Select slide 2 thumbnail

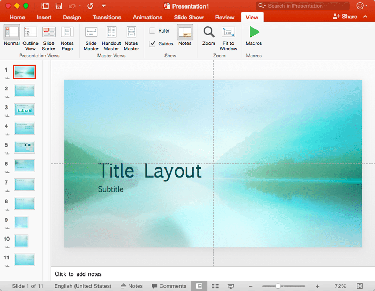[25, 90]
